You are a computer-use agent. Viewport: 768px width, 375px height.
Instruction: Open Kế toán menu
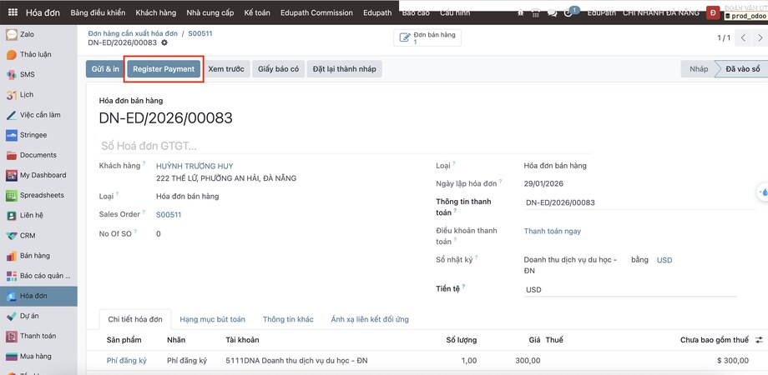point(257,12)
